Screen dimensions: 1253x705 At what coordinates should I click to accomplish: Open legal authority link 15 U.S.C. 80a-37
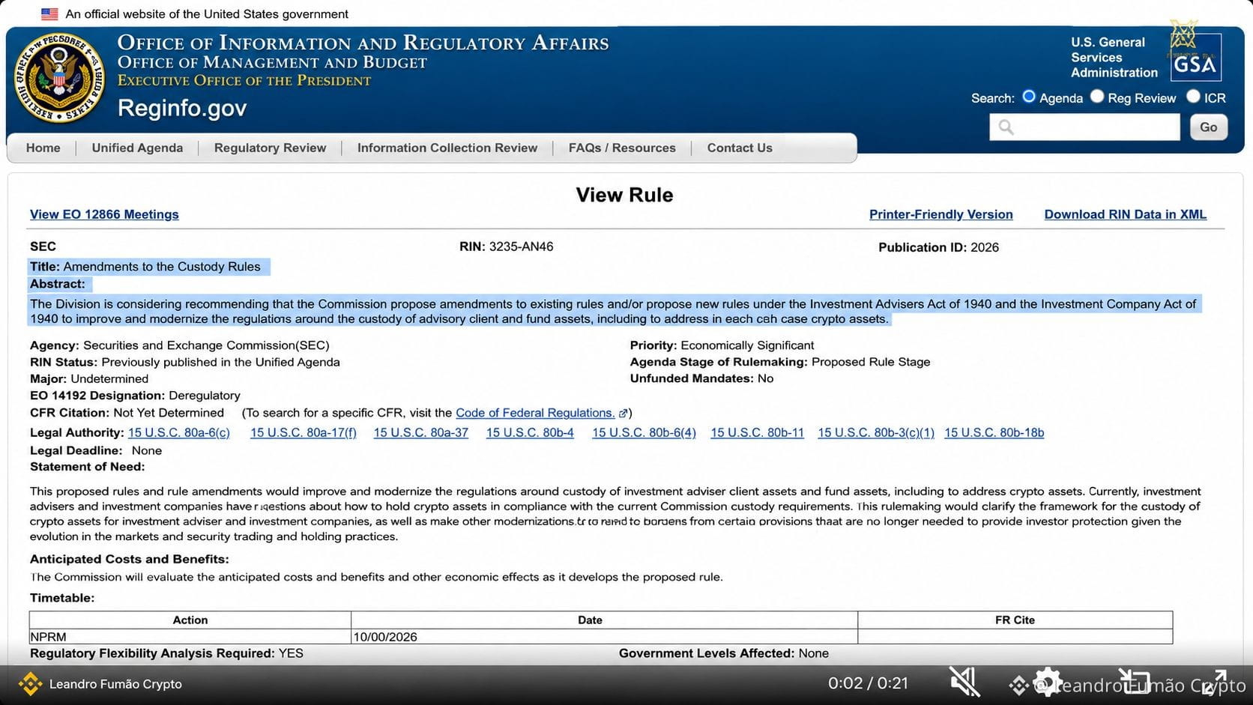(421, 432)
